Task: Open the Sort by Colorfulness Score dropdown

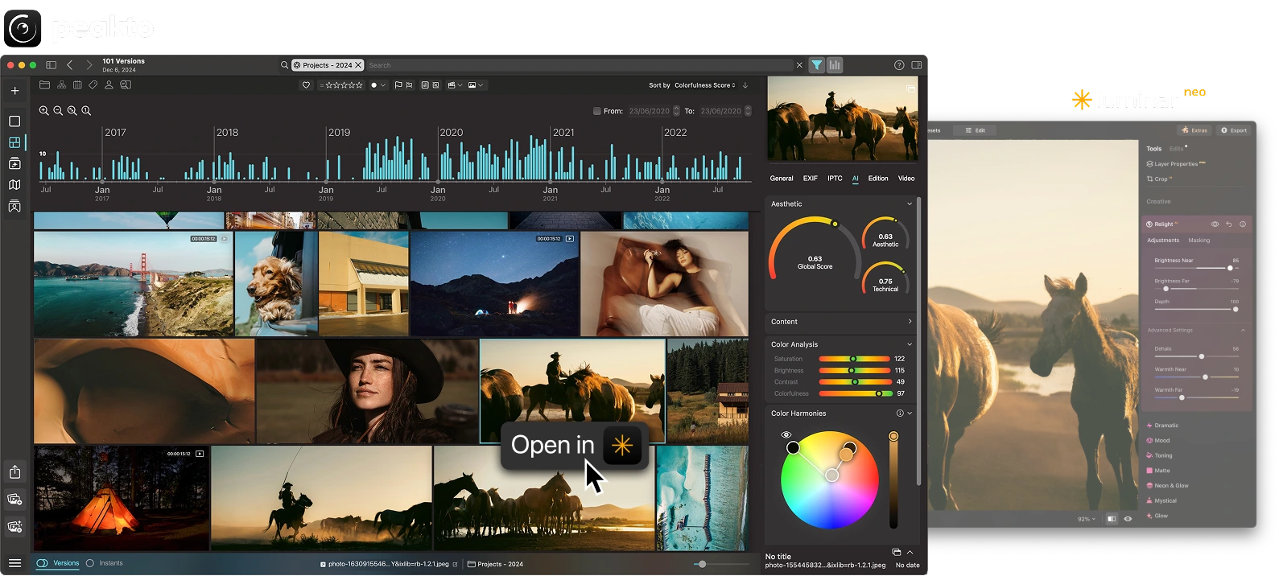Action: [704, 85]
